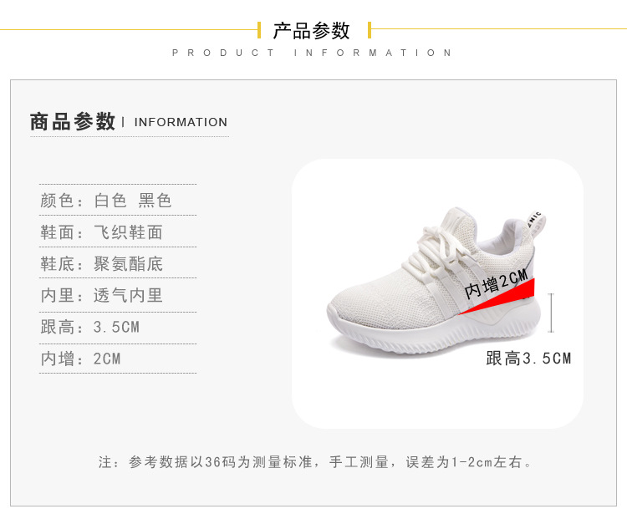Image resolution: width=627 pixels, height=514 pixels.
Task: Select the 鞋面 飞织鞋面 row
Action: 118,232
